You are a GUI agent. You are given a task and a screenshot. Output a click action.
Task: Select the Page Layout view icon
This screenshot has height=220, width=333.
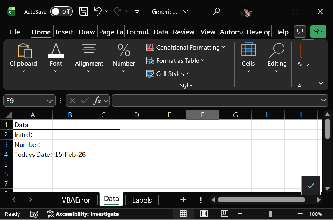pos(204,214)
